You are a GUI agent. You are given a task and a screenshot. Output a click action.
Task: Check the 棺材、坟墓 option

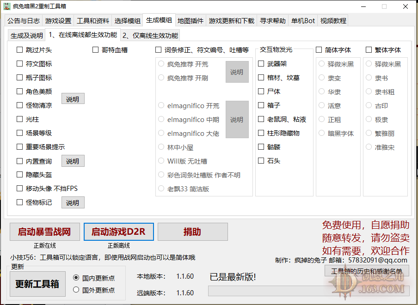pyautogui.click(x=261, y=78)
